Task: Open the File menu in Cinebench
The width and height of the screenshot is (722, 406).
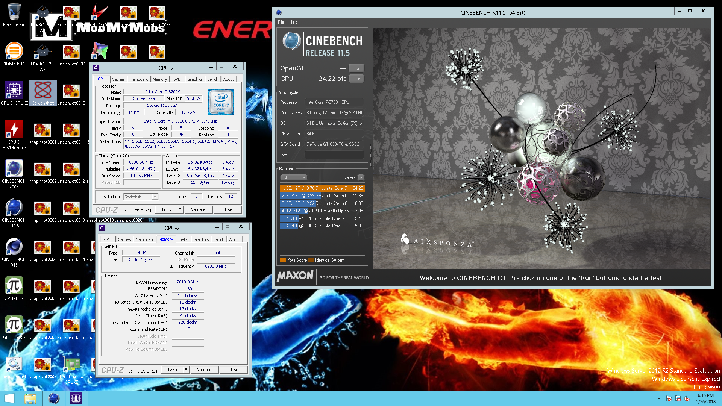Action: coord(281,22)
